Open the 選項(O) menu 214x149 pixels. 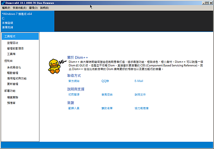pos(33,8)
